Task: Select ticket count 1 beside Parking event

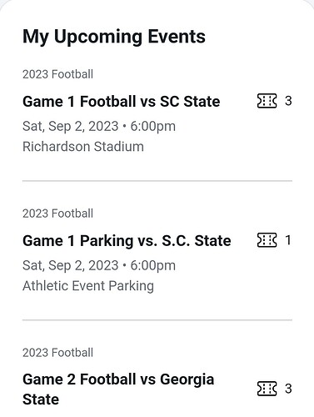Action: (x=288, y=240)
